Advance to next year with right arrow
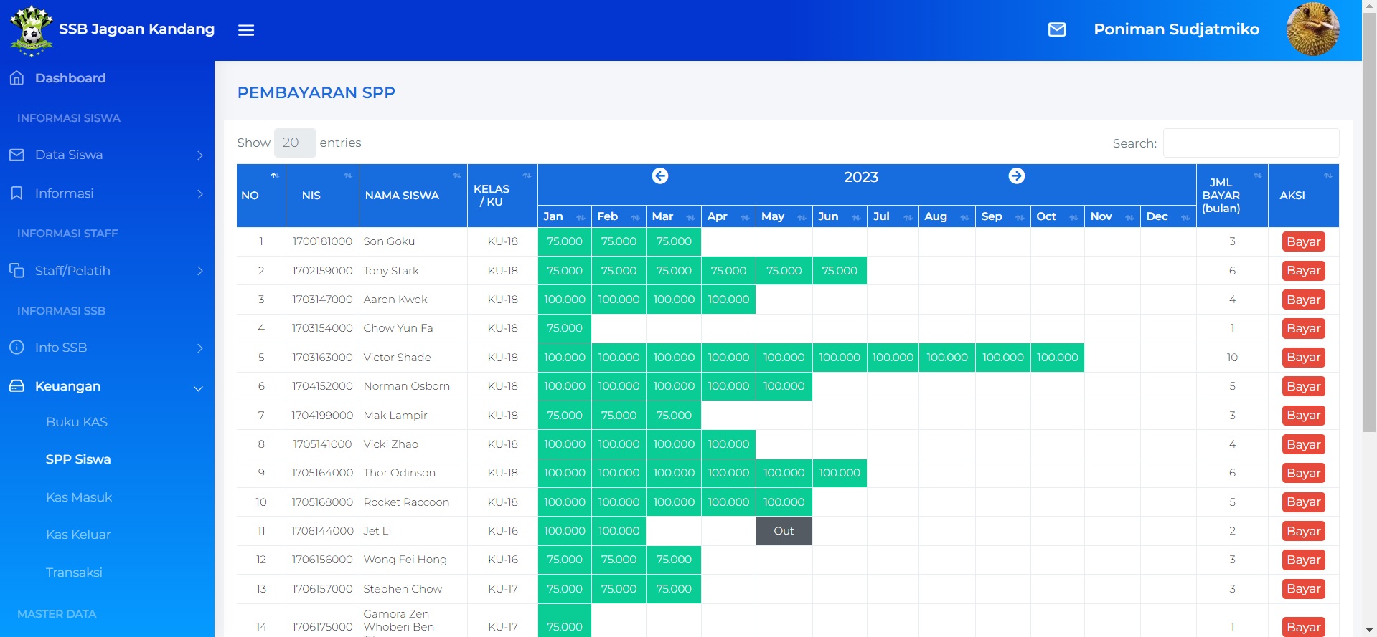Image resolution: width=1377 pixels, height=637 pixels. point(1016,176)
